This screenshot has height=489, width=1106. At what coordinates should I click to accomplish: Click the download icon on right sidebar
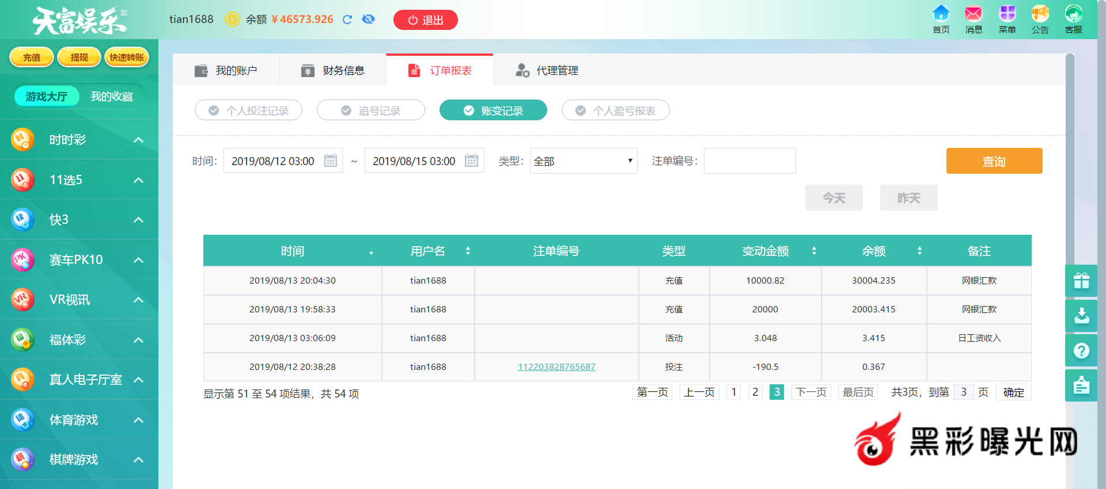pyautogui.click(x=1081, y=315)
